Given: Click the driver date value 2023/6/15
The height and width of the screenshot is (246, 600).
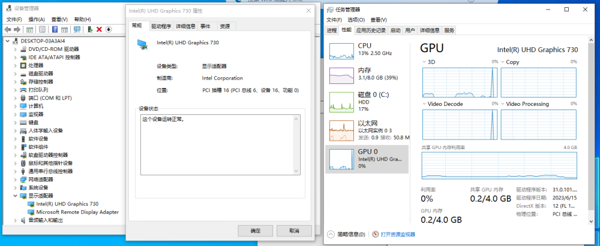Looking at the screenshot, I should click(x=565, y=198).
